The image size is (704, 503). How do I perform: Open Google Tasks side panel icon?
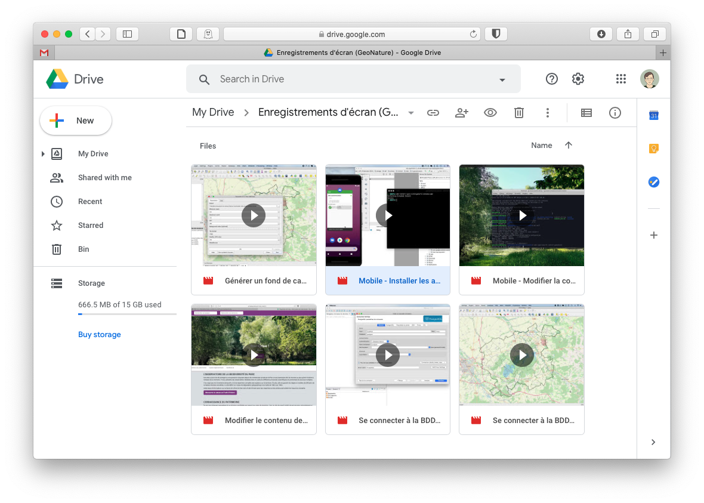click(x=654, y=182)
